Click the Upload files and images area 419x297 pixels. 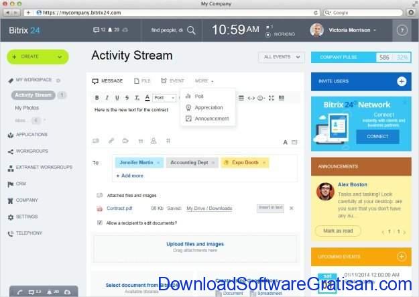(195, 247)
